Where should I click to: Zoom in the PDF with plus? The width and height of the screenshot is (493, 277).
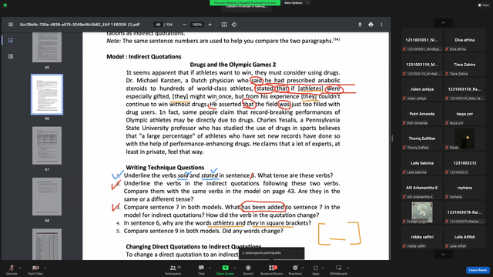210,25
